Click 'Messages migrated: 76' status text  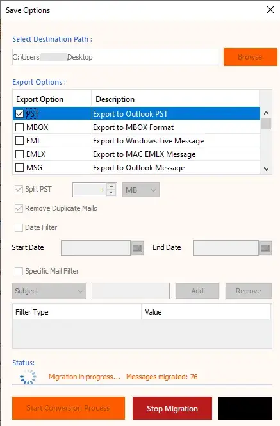[161, 377]
